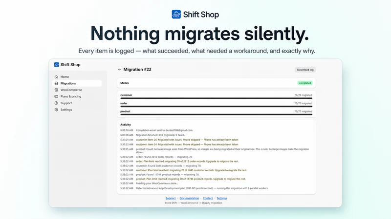Select Migrations in the sidebar
Viewport: 391px width, 219px height.
(77, 83)
